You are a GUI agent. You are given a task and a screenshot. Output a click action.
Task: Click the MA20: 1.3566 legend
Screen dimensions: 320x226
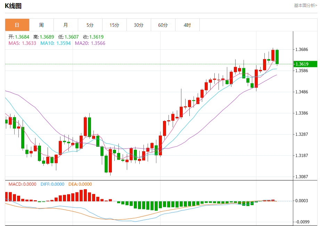90,43
